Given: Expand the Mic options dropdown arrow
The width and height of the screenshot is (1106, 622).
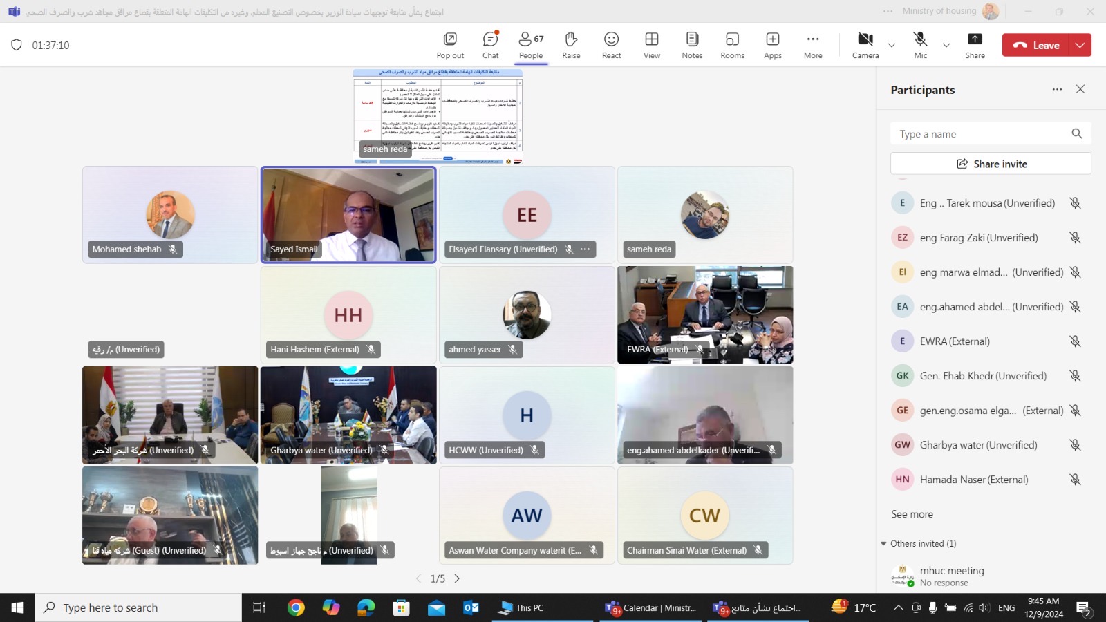Looking at the screenshot, I should pyautogui.click(x=946, y=46).
